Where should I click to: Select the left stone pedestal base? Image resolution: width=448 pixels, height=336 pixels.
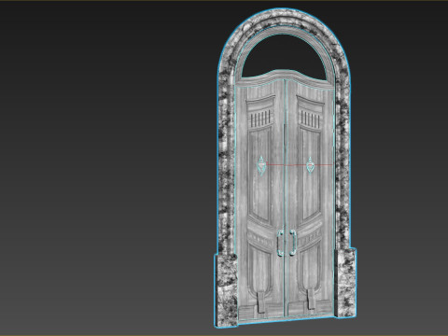(x=226, y=290)
